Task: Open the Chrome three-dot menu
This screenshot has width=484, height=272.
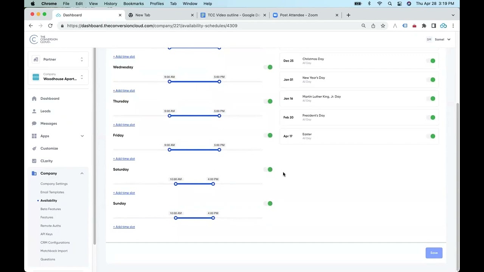Action: tap(453, 26)
